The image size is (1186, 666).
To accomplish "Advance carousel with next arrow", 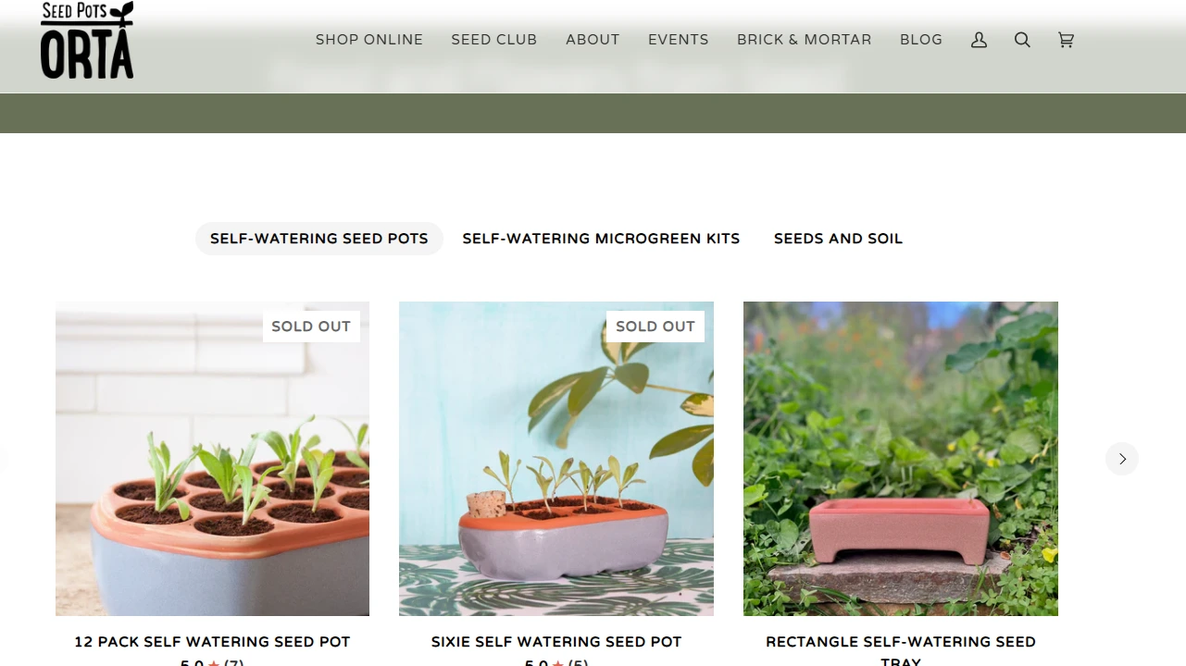I will tap(1122, 459).
